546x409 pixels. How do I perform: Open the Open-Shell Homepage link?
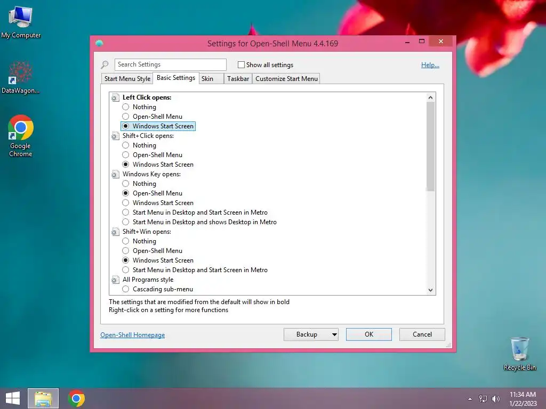click(133, 335)
